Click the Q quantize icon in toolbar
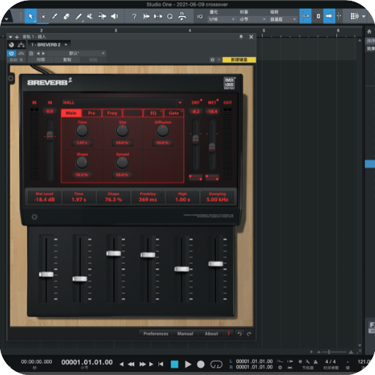375x375 pixels. pos(170,16)
